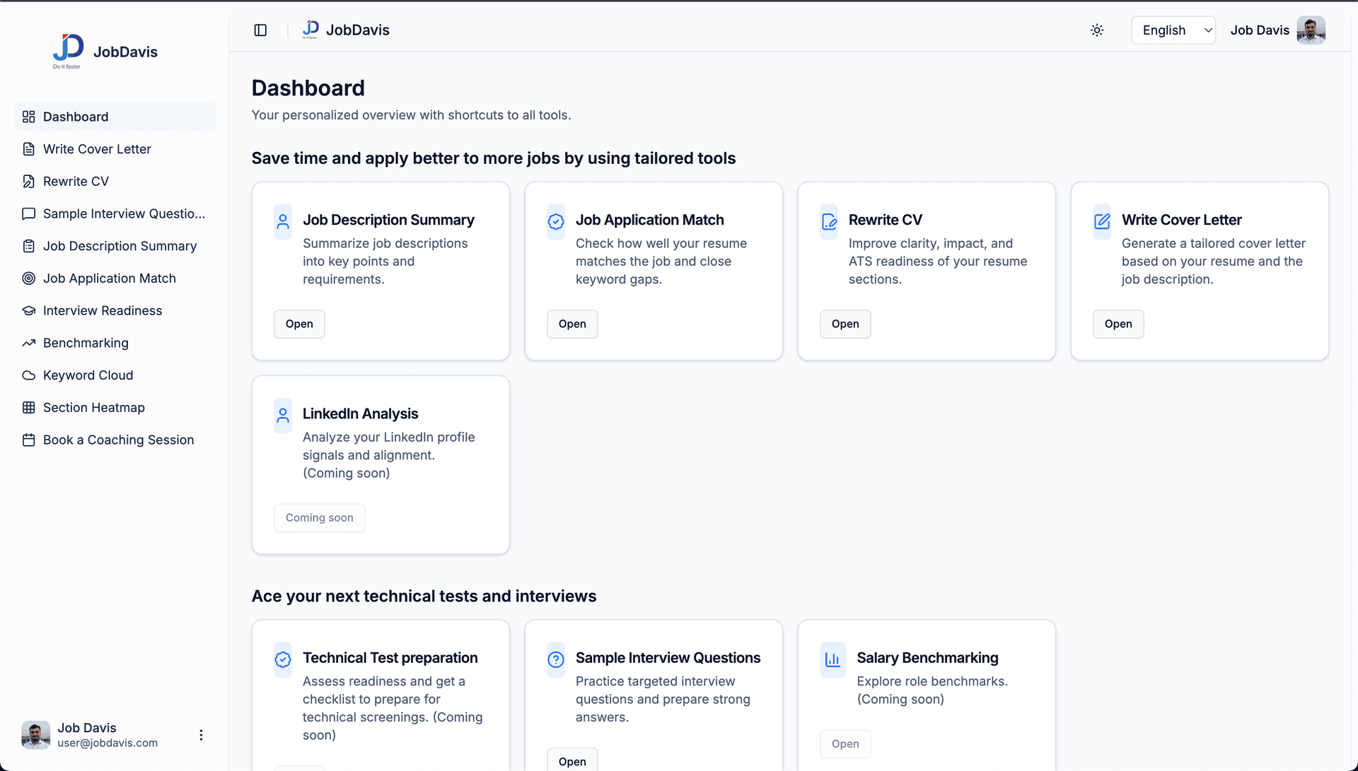Click the Keyword Cloud icon
Viewport: 1358px width, 771px height.
tap(28, 375)
